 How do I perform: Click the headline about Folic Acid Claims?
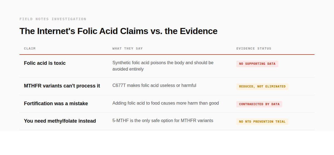(x=118, y=31)
